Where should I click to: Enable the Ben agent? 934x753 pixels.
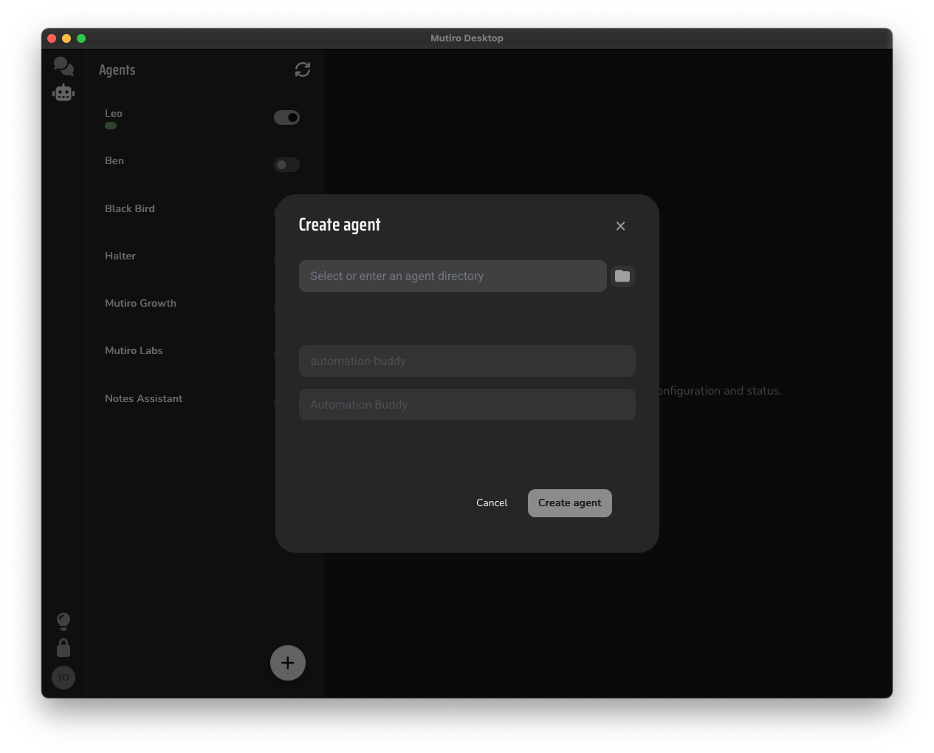(286, 165)
